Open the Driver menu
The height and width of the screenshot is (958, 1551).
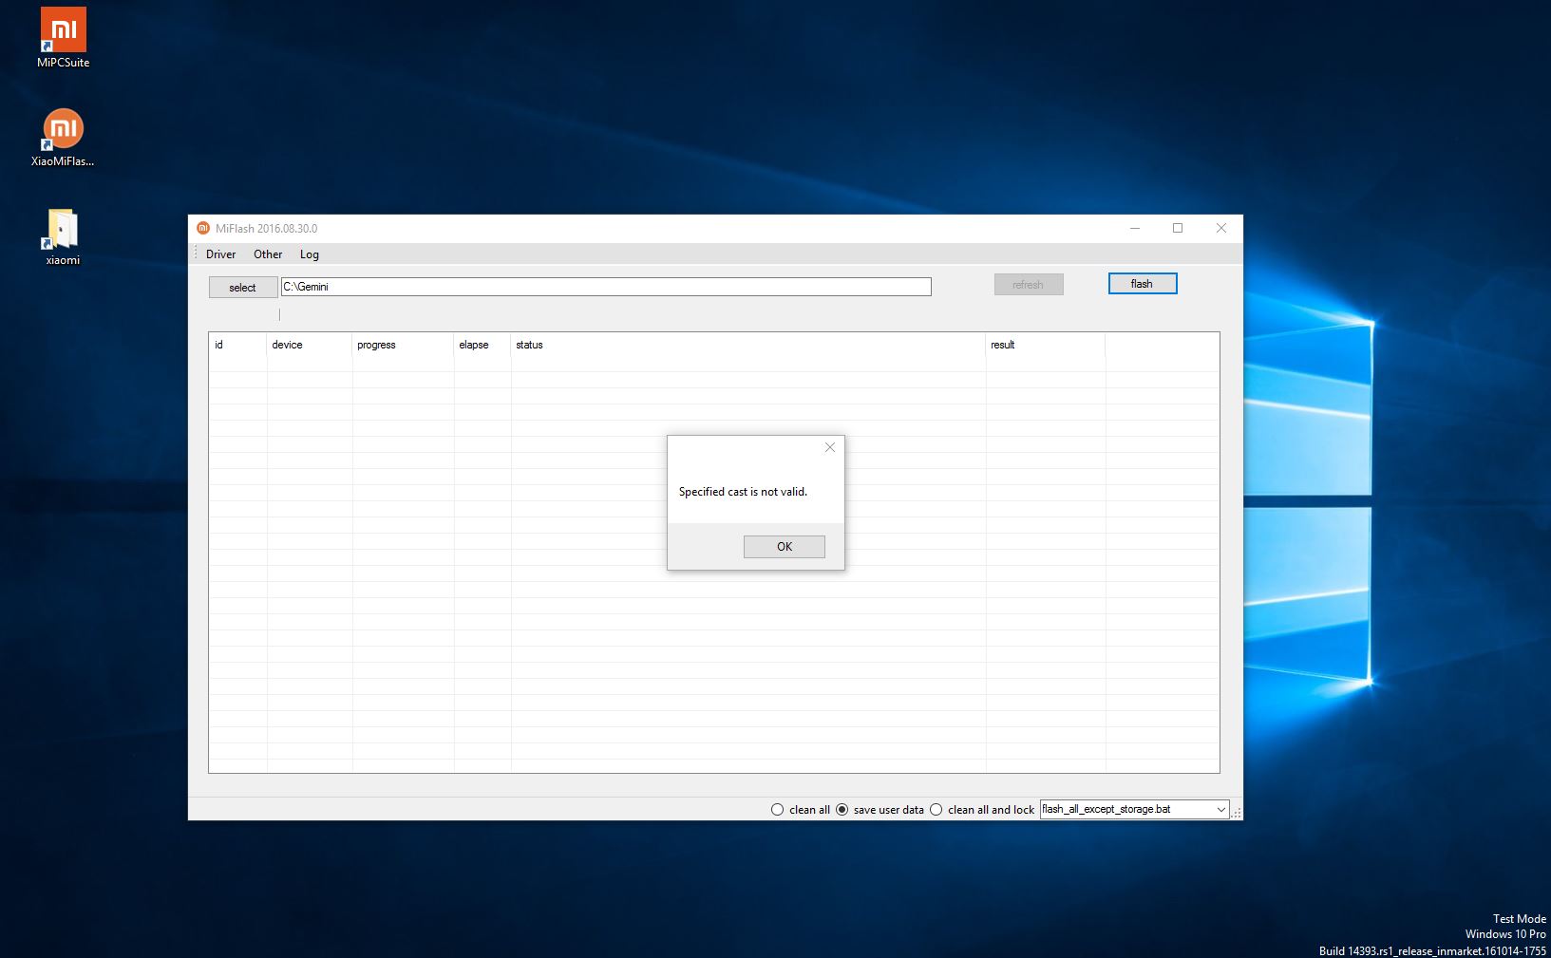[220, 254]
